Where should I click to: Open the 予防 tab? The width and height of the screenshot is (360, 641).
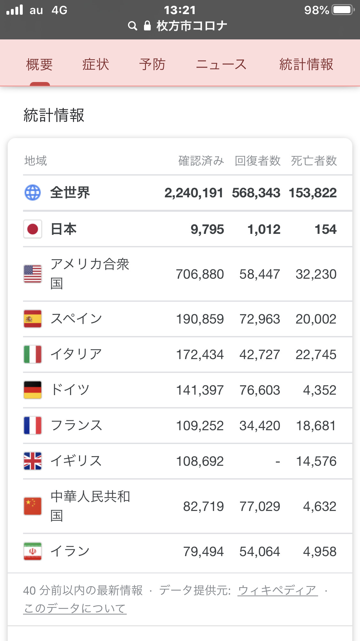point(152,64)
